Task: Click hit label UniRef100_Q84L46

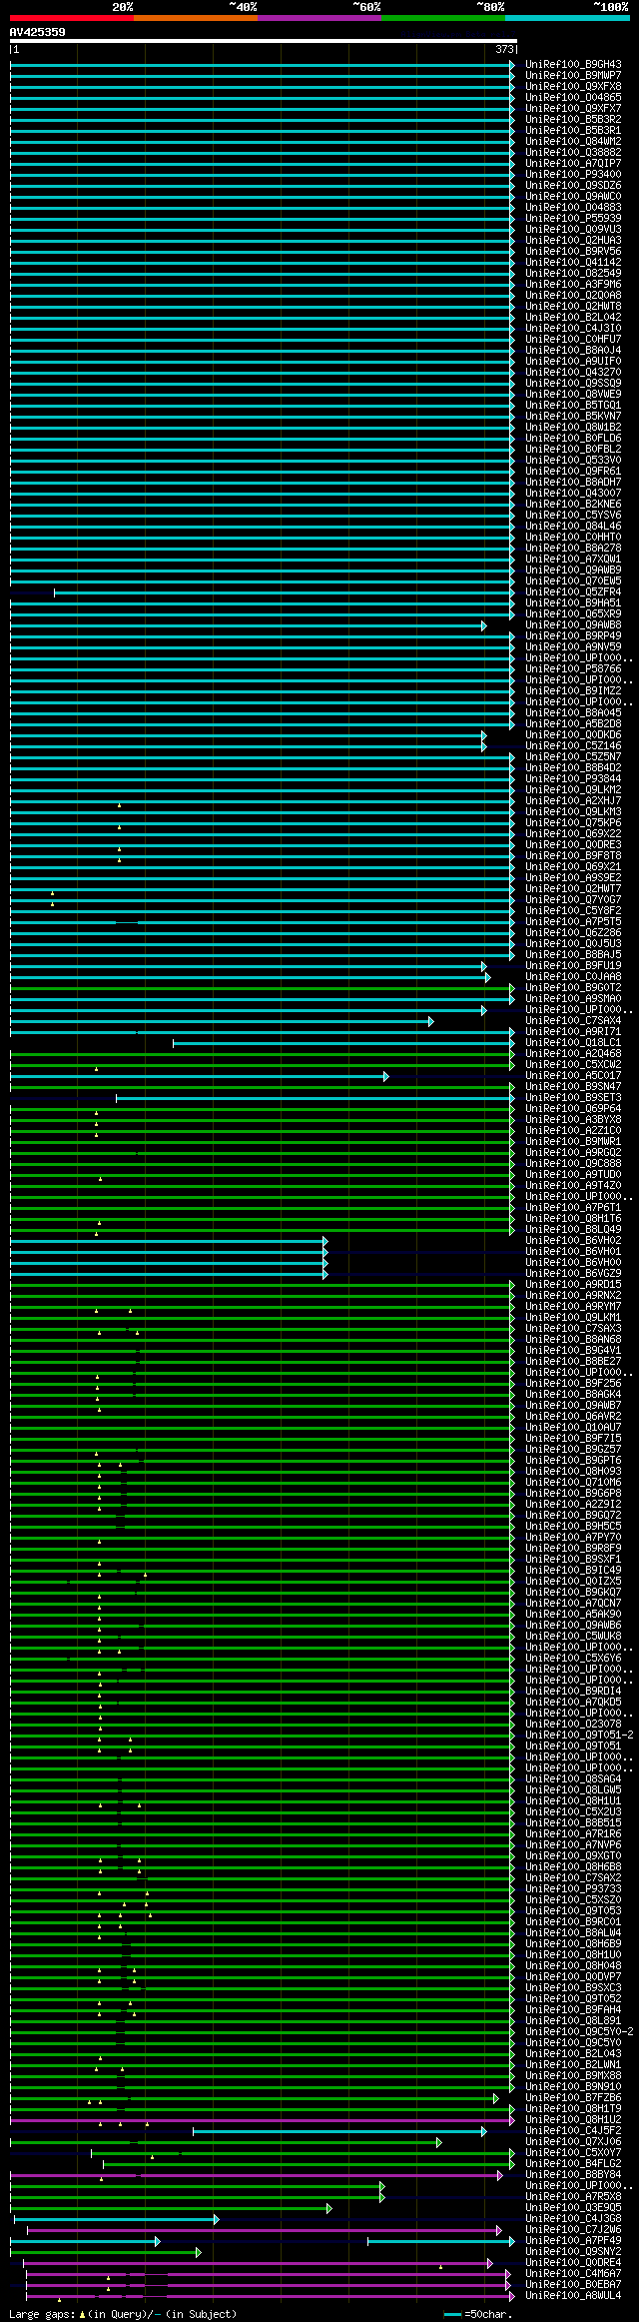Action: point(573,527)
